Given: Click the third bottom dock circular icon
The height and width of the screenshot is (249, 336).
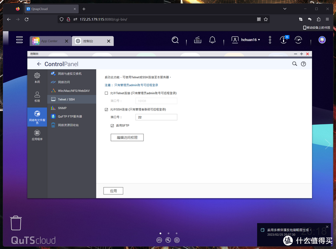Looking at the screenshot, I should tap(177, 240).
